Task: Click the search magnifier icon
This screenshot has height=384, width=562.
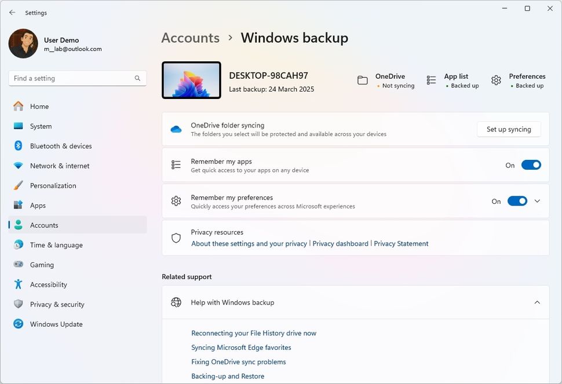Action: [137, 78]
